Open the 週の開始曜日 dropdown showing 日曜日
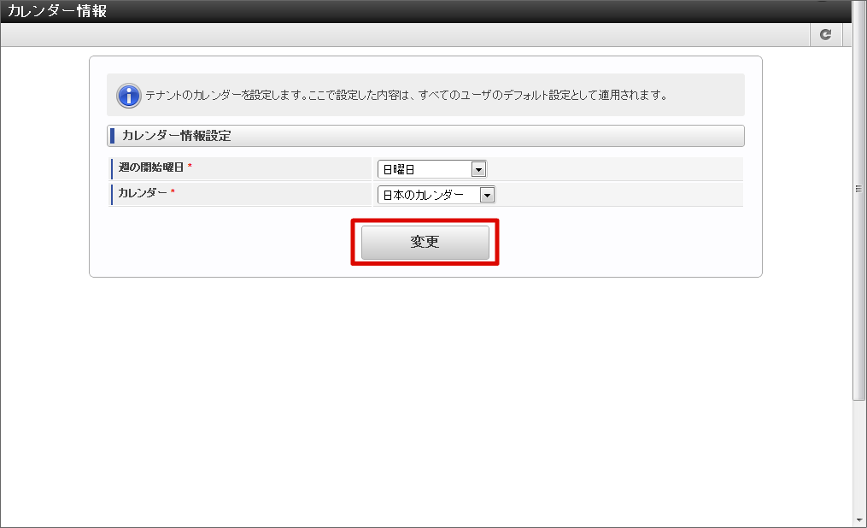 (432, 169)
